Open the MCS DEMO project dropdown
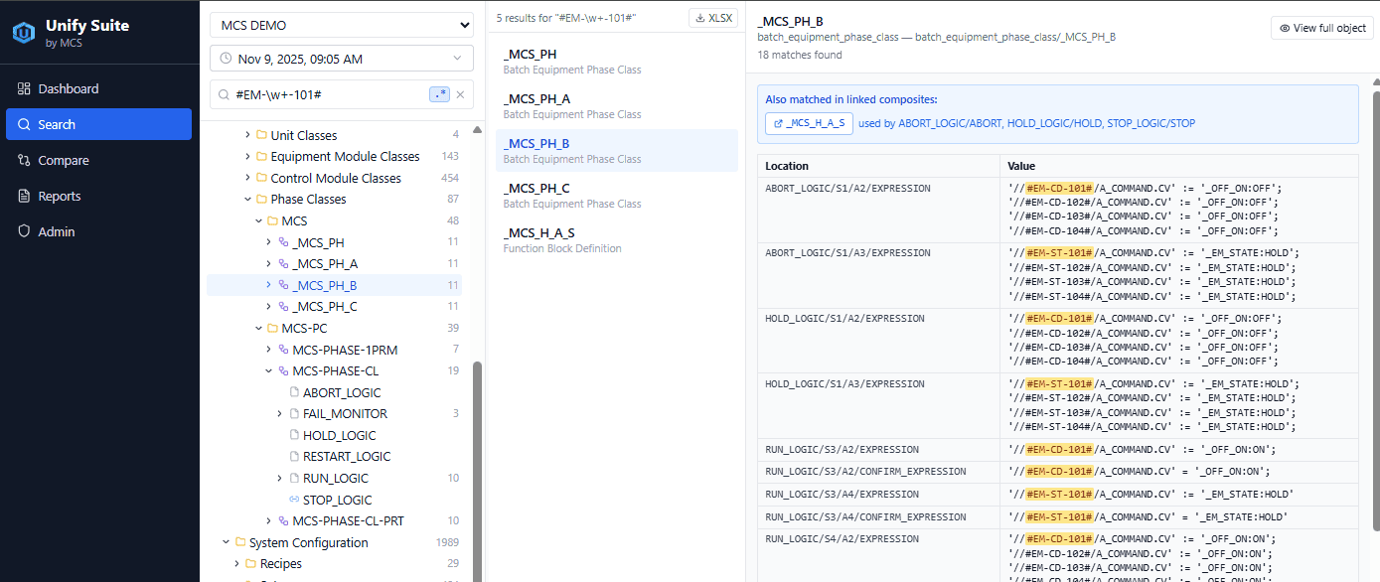 [342, 25]
